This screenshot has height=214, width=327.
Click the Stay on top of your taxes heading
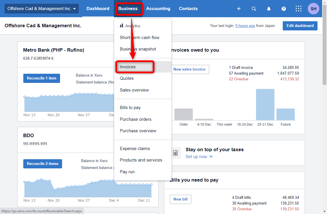[215, 149]
